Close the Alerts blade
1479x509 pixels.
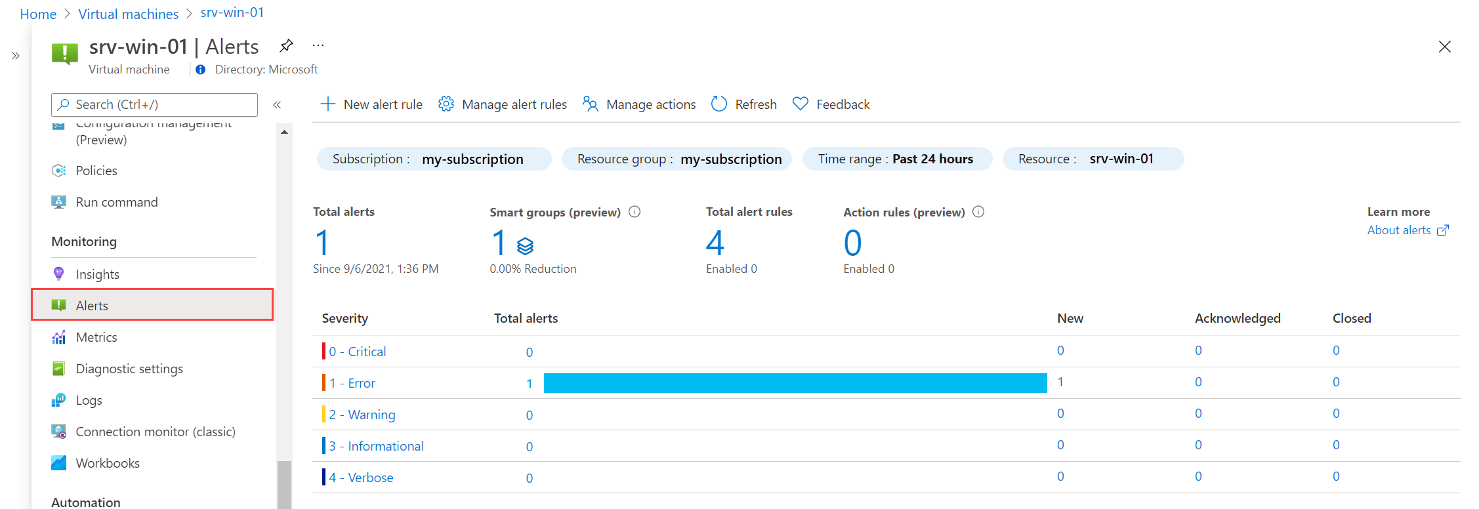coord(1444,47)
